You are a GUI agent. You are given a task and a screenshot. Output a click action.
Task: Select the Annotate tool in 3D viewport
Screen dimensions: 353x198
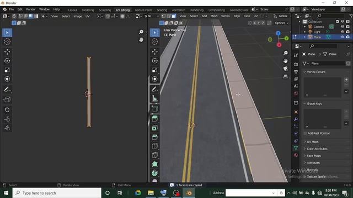(154, 89)
